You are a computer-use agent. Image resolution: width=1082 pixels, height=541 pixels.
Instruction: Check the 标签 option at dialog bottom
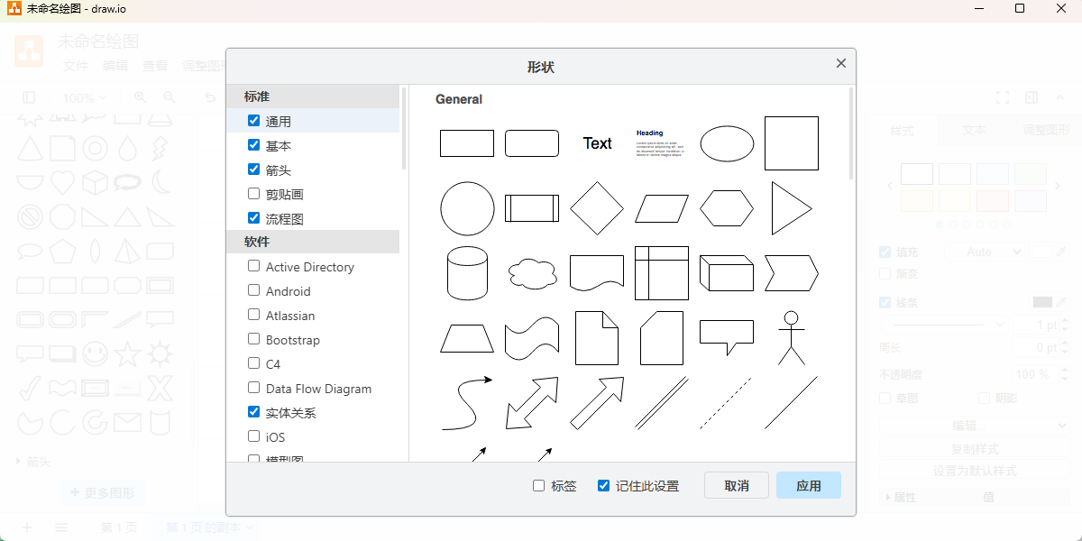pyautogui.click(x=538, y=485)
